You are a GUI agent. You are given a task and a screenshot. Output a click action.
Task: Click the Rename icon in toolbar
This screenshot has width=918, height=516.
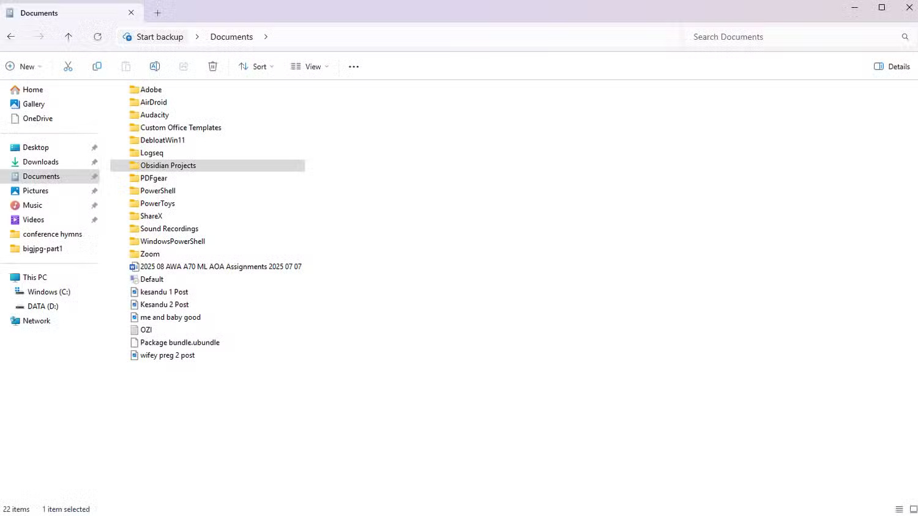pyautogui.click(x=155, y=67)
